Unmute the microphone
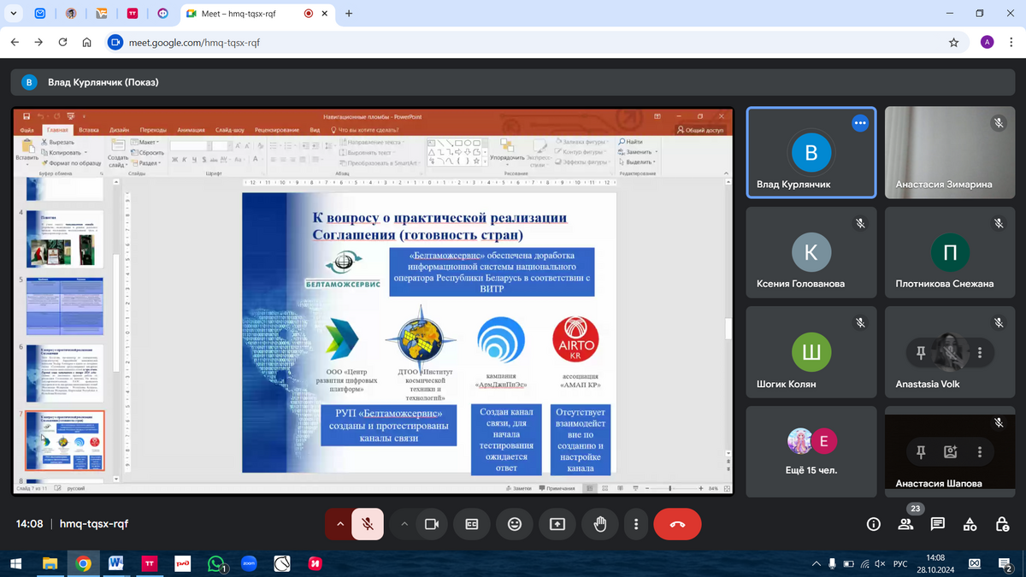 tap(368, 524)
